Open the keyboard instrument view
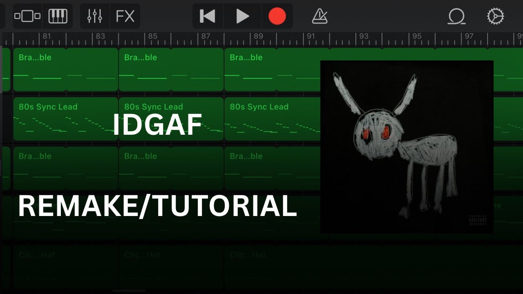This screenshot has width=523, height=294. 58,16
